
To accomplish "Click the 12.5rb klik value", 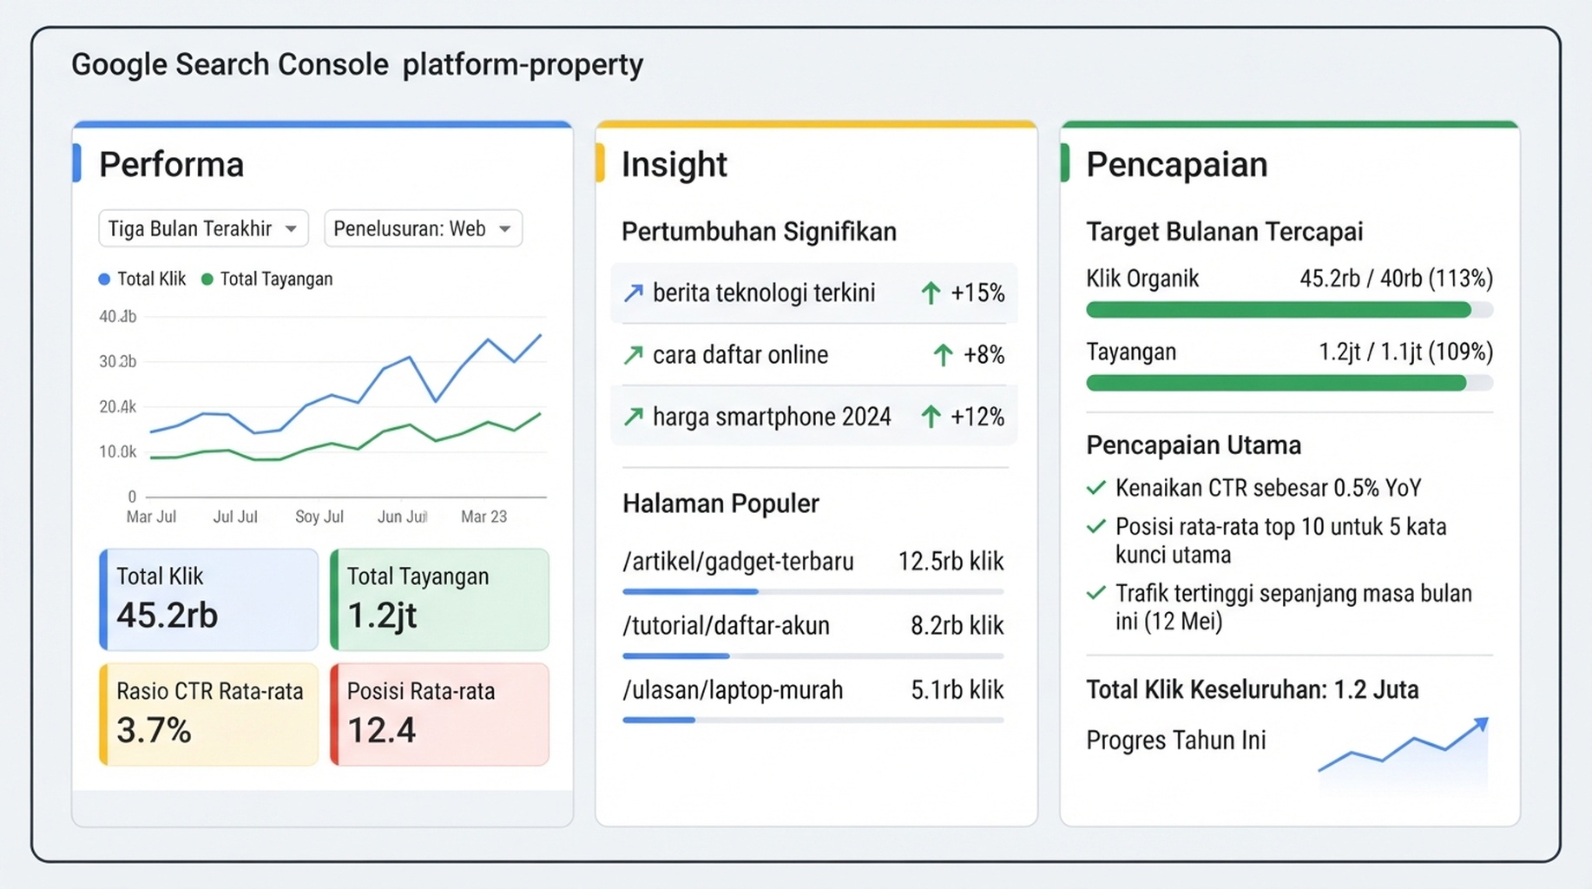I will pyautogui.click(x=951, y=562).
